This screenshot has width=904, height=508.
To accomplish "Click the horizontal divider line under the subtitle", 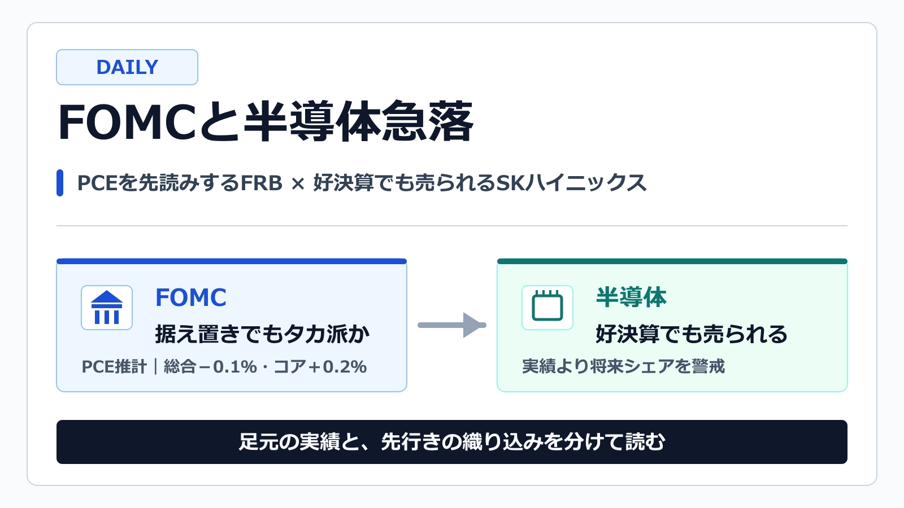I will 452,226.
